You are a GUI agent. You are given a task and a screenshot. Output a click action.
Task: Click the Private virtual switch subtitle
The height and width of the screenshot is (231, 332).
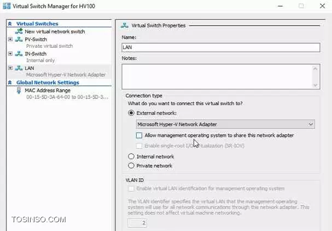click(x=49, y=46)
